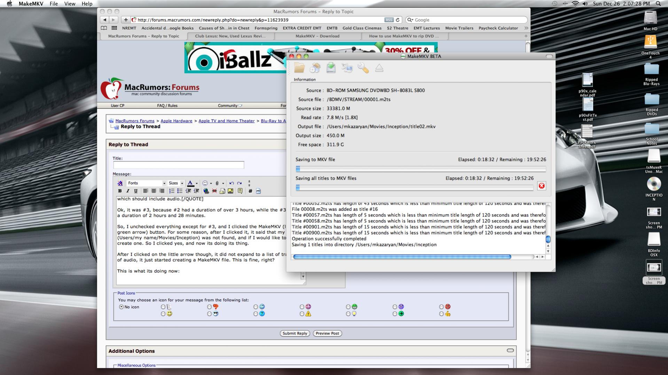Image resolution: width=668 pixels, height=375 pixels.
Task: Align text left in the editor
Action: (x=146, y=191)
